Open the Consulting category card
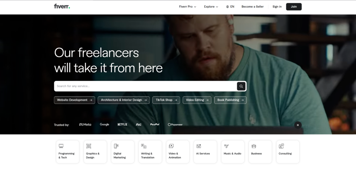The image size is (356, 172). pos(288,152)
